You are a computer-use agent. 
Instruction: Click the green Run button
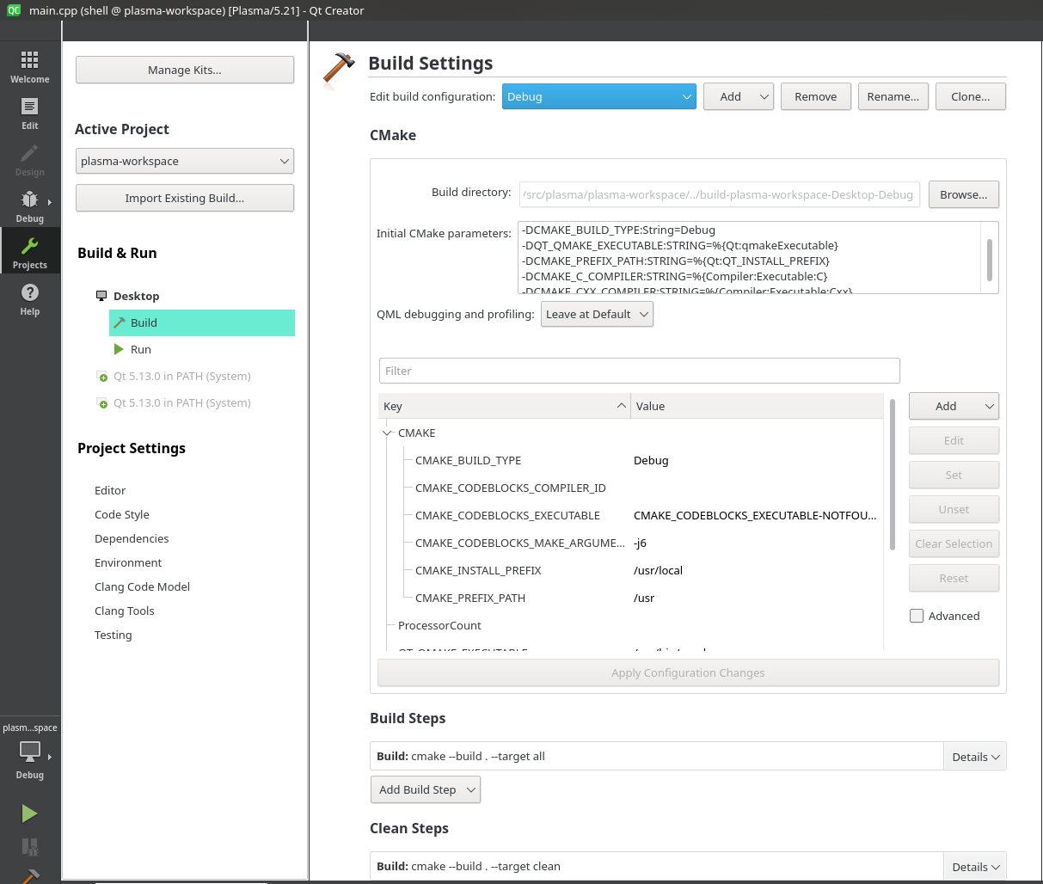[x=29, y=813]
